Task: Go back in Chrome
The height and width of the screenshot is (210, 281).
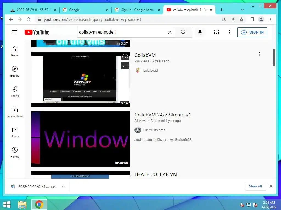Action: [x=11, y=19]
